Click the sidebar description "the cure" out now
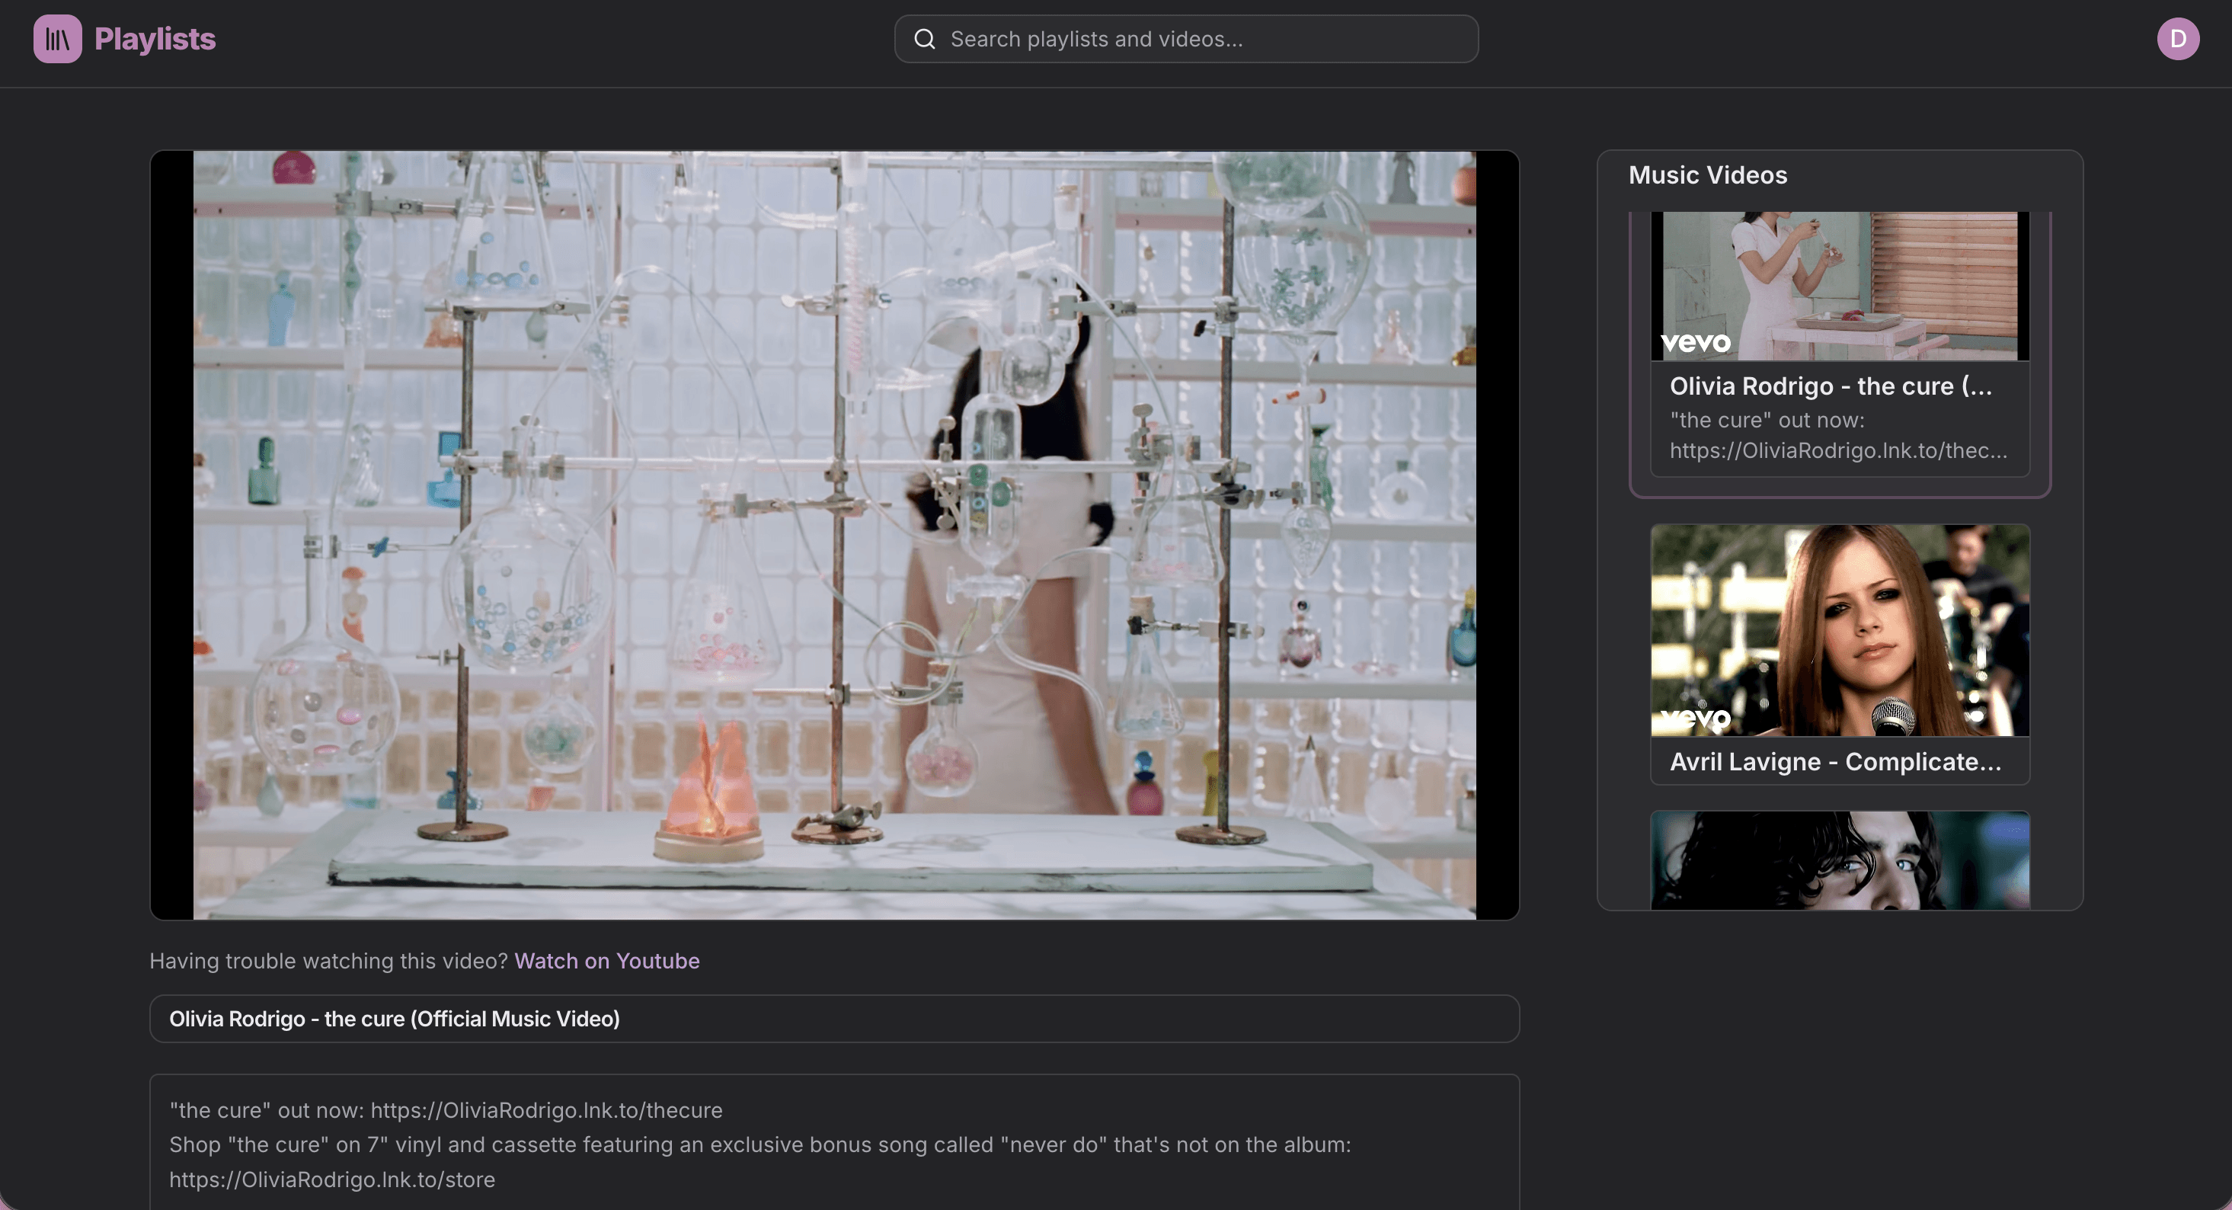The height and width of the screenshot is (1210, 2232). point(1839,435)
